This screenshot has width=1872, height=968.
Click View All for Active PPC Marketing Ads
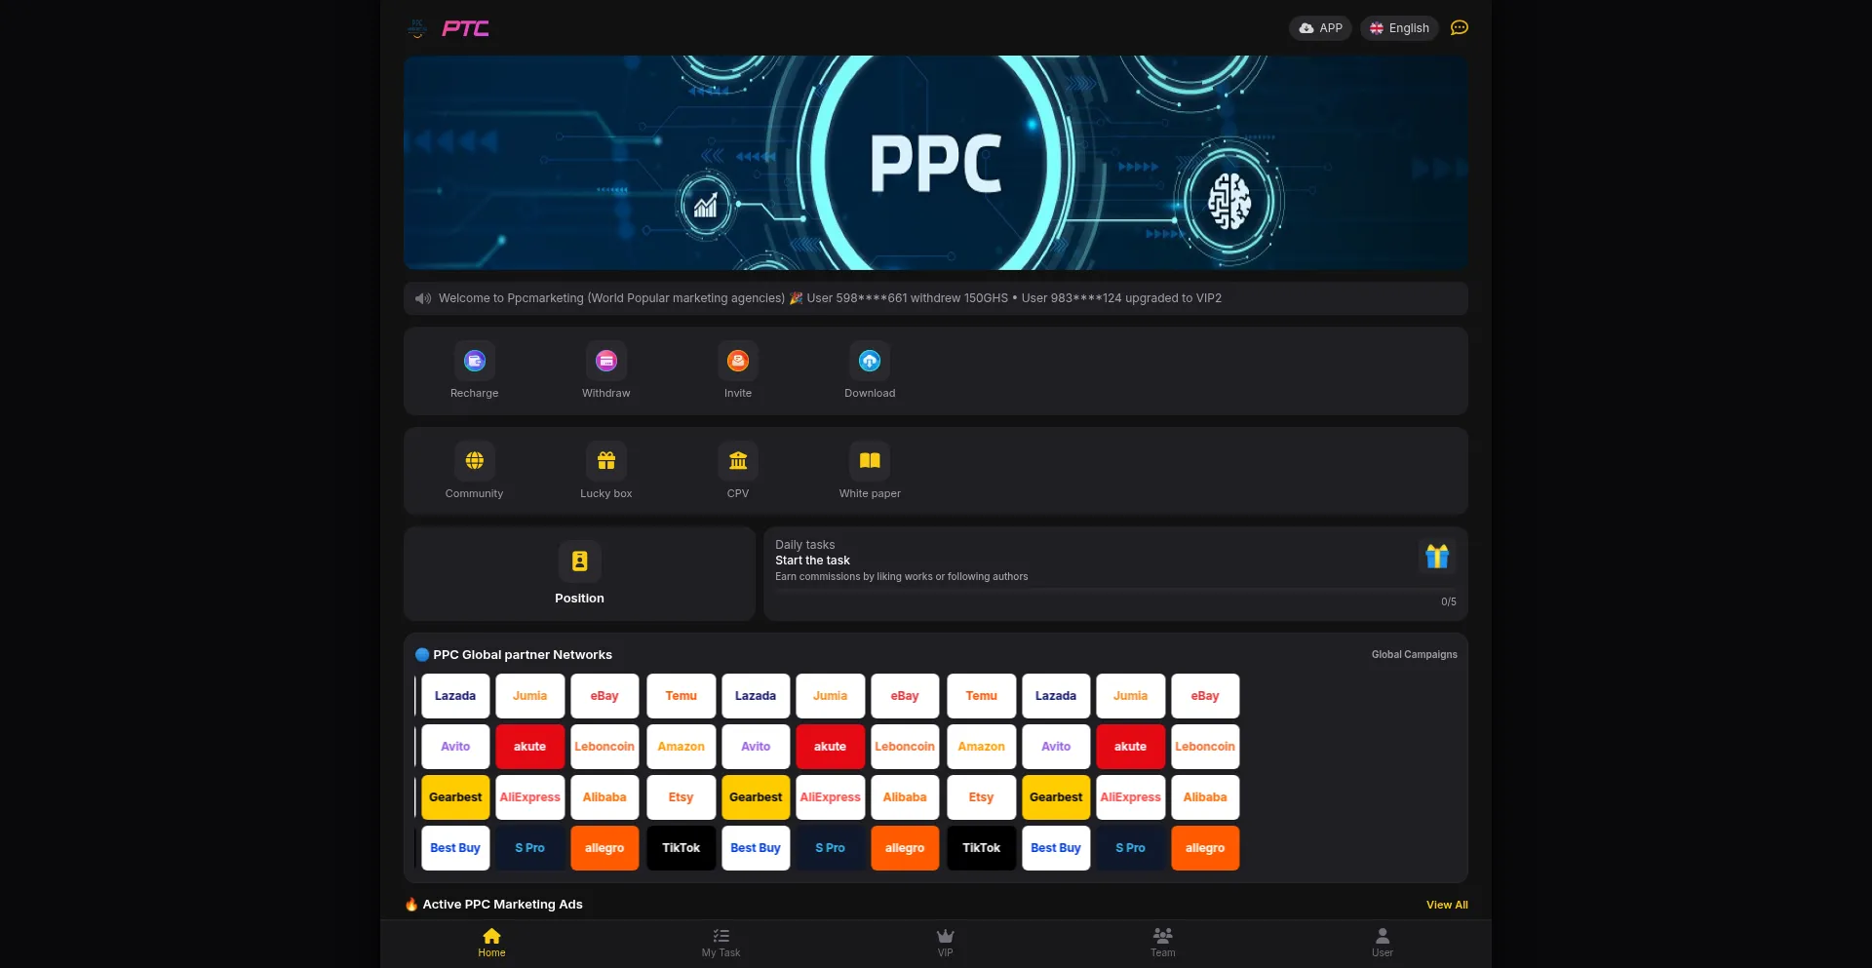point(1447,905)
